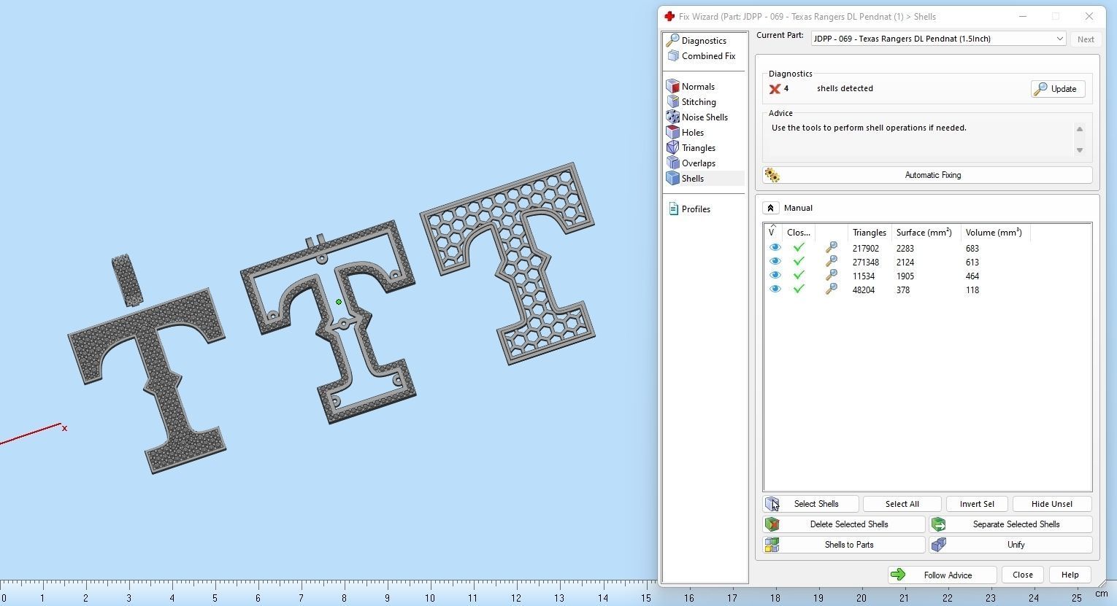Image resolution: width=1117 pixels, height=606 pixels.
Task: Click the closed checkmark of shell 48204
Action: (x=799, y=290)
